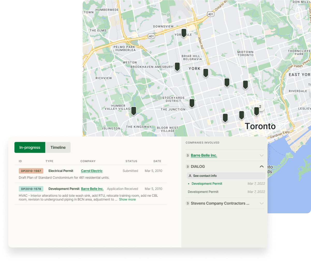Click the map pin near Yorkdale
Viewport: 311px width, 262px height.
click(184, 33)
